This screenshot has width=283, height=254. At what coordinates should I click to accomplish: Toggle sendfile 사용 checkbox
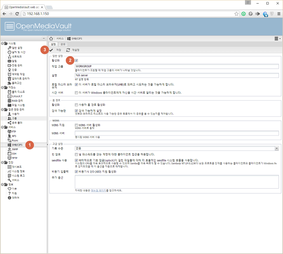[x=76, y=160]
